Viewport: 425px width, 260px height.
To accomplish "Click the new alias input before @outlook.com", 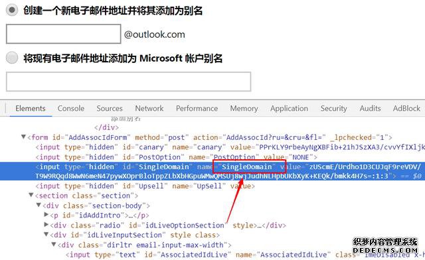I will coord(64,34).
